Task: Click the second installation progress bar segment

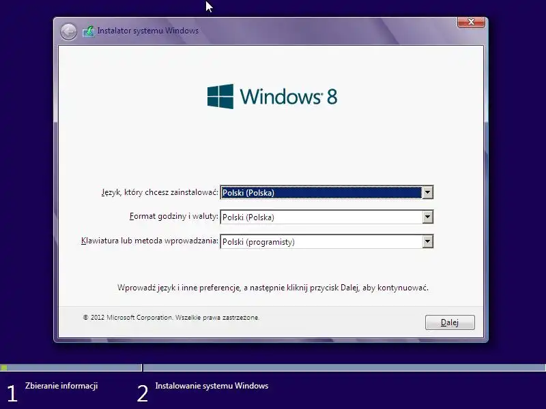Action: click(345, 367)
